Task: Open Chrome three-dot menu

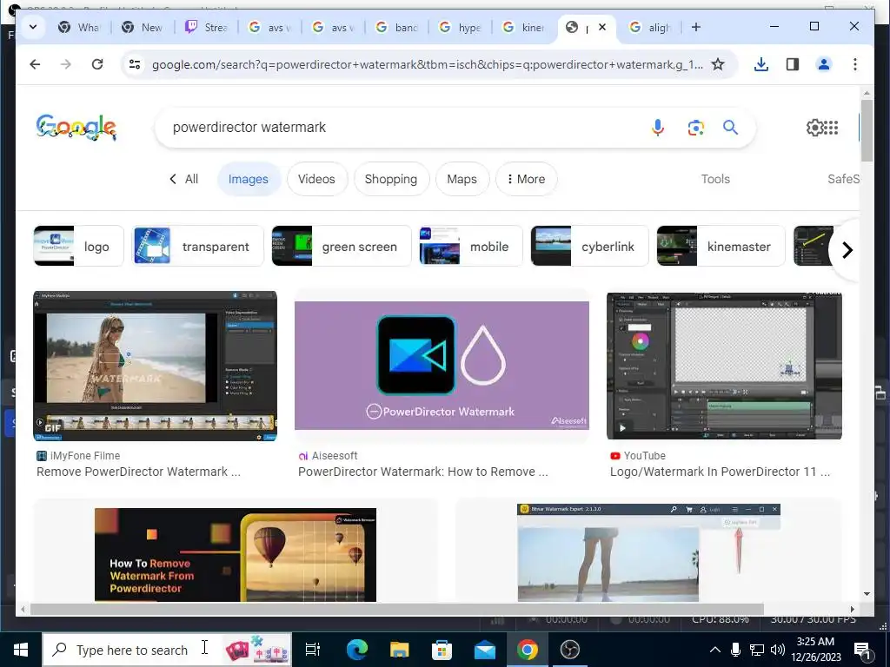Action: pos(855,64)
